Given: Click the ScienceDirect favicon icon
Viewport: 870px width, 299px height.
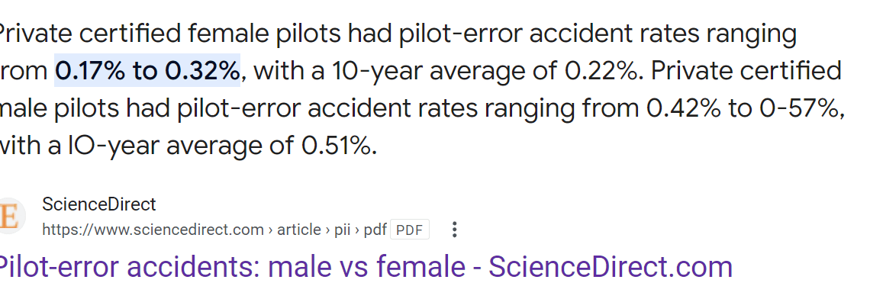Looking at the screenshot, I should [x=8, y=217].
